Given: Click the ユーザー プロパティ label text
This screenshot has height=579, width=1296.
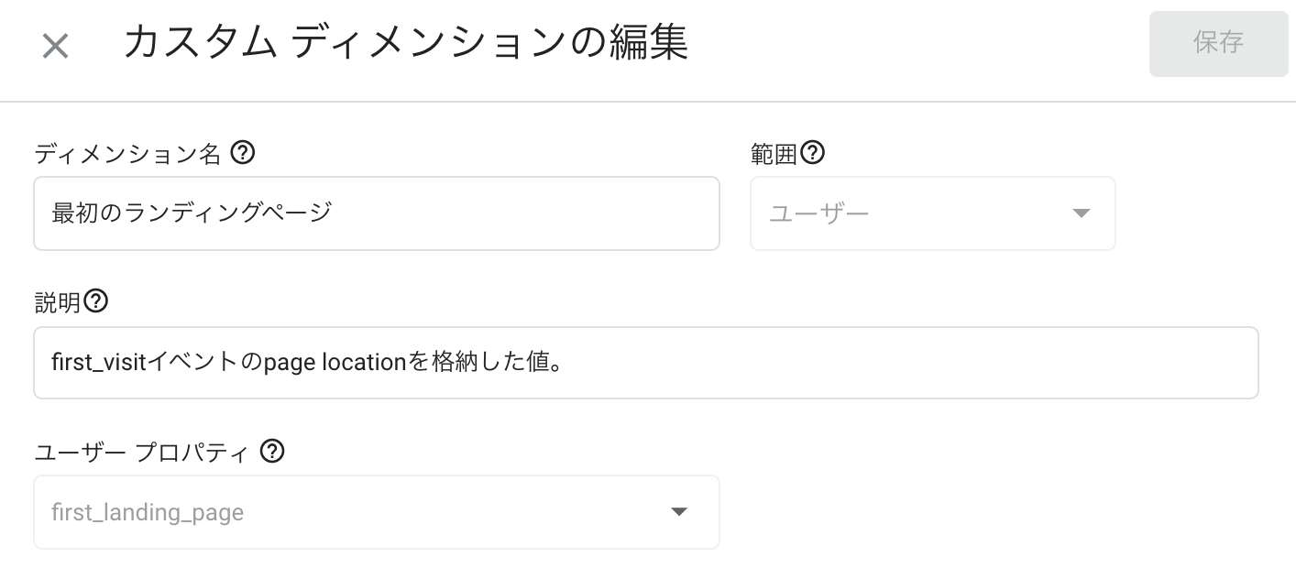Looking at the screenshot, I should click(141, 452).
